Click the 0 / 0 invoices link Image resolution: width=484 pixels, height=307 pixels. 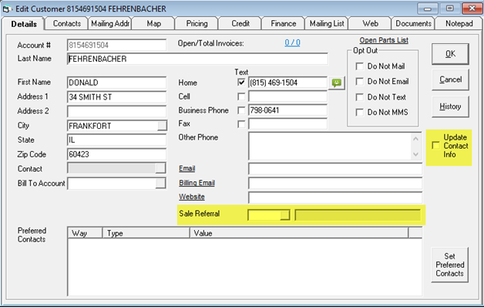coord(292,42)
